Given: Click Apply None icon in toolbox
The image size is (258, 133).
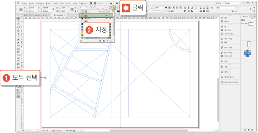Looking at the screenshot, I should [18, 93].
